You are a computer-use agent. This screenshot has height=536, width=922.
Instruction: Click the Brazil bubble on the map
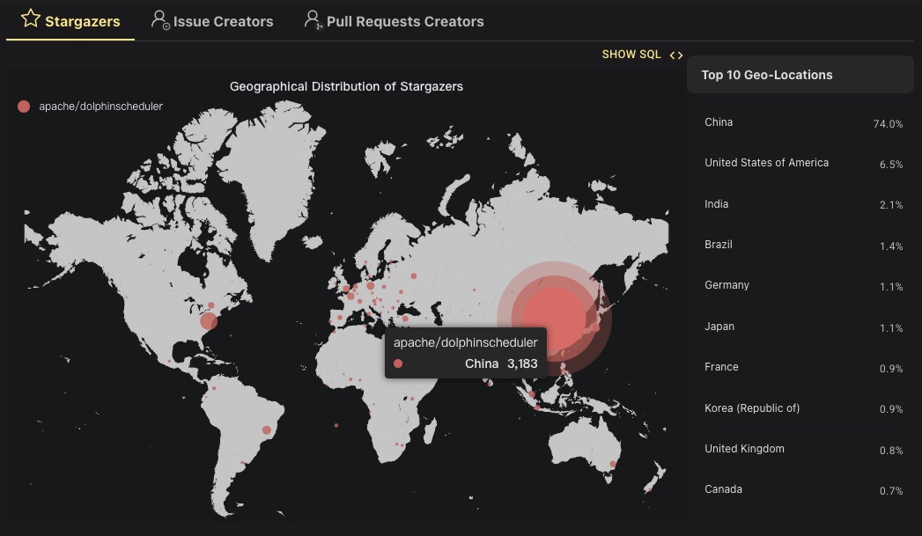pyautogui.click(x=266, y=430)
